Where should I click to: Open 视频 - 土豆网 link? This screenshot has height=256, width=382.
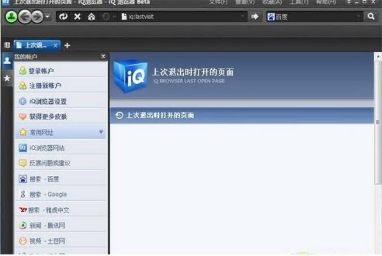(x=61, y=241)
